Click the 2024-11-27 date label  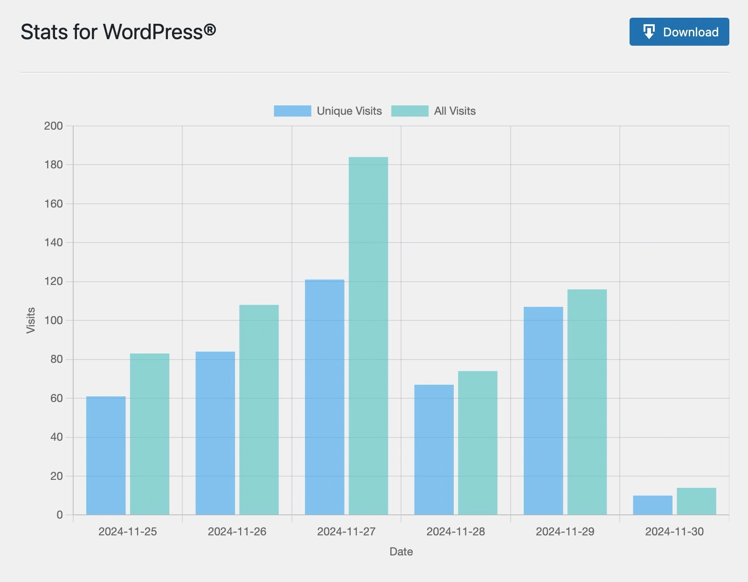[346, 532]
